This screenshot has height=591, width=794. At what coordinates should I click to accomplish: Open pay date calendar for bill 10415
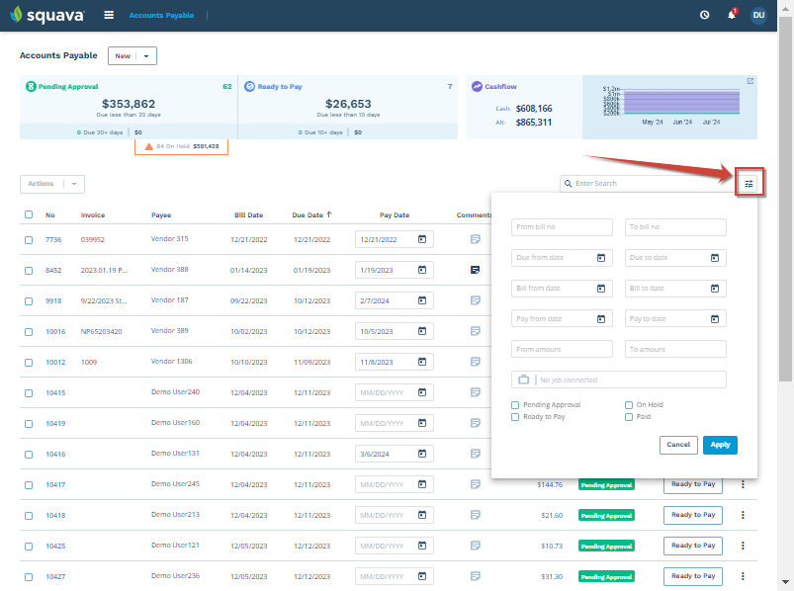(422, 392)
